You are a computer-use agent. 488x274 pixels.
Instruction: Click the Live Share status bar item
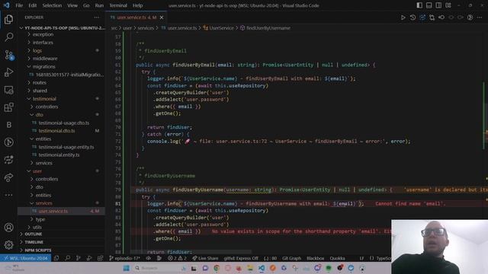pyautogui.click(x=205, y=258)
